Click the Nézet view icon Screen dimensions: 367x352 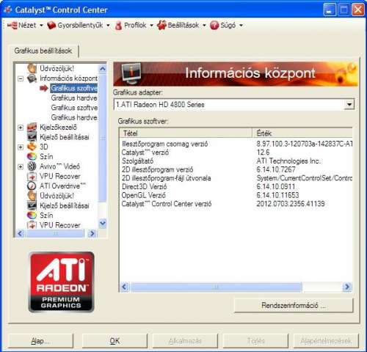tap(12, 25)
